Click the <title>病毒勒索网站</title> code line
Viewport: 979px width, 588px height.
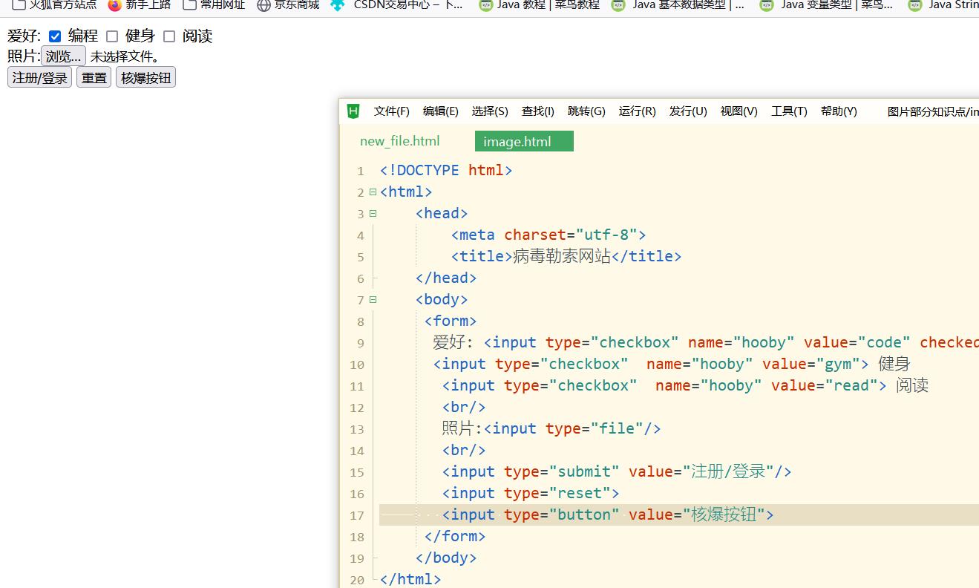[x=566, y=256]
